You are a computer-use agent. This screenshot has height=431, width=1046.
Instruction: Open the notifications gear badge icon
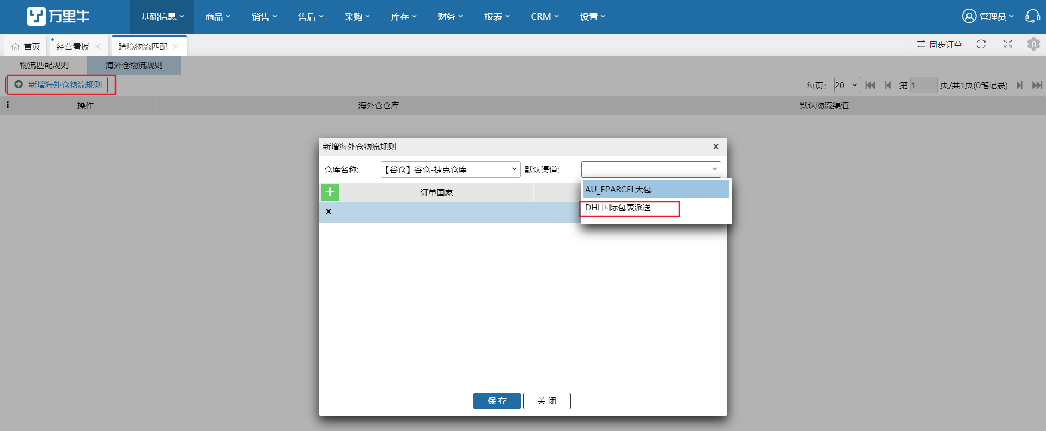1033,44
